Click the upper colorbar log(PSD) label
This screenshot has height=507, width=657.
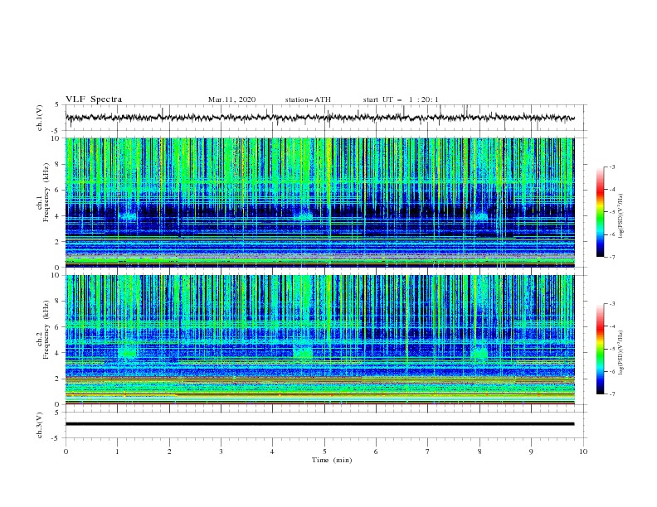point(620,216)
